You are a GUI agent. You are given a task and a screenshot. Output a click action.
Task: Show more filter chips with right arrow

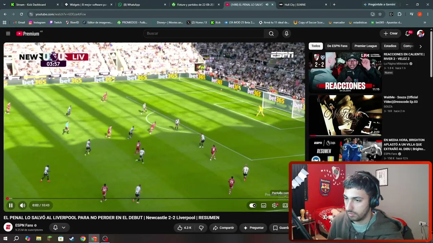pos(420,46)
